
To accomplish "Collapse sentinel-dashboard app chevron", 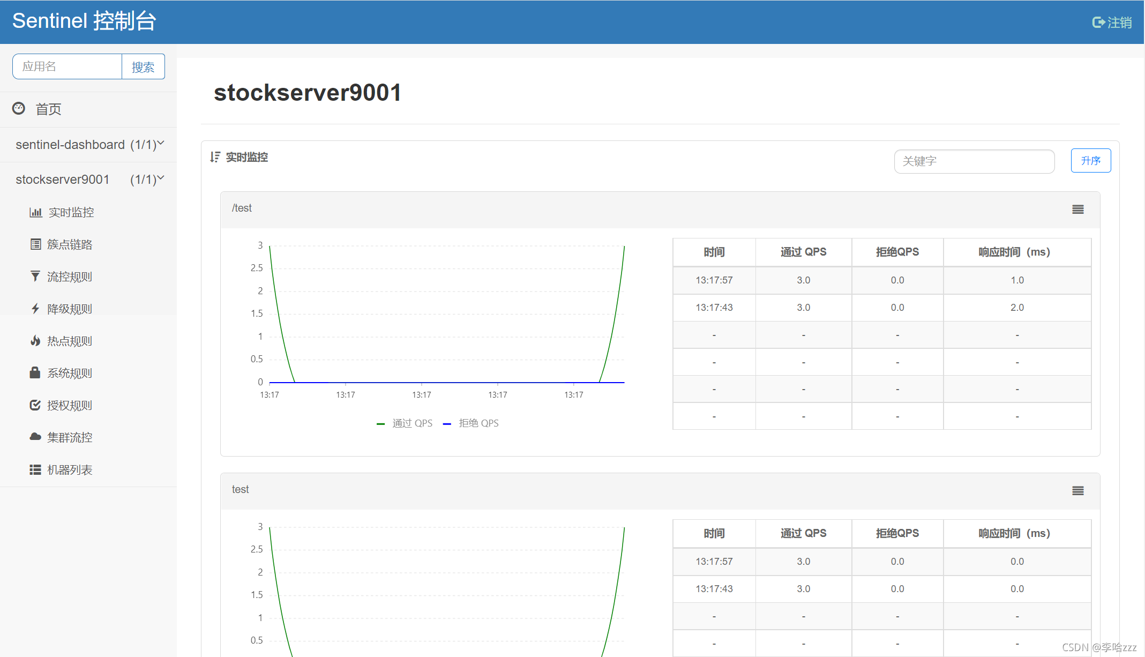I will tap(161, 144).
